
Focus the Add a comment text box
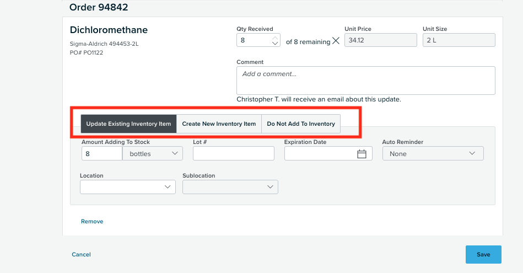tap(366, 81)
